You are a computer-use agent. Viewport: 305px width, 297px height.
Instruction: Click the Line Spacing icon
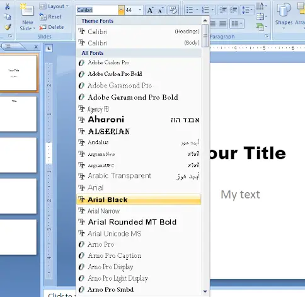[x=247, y=10]
